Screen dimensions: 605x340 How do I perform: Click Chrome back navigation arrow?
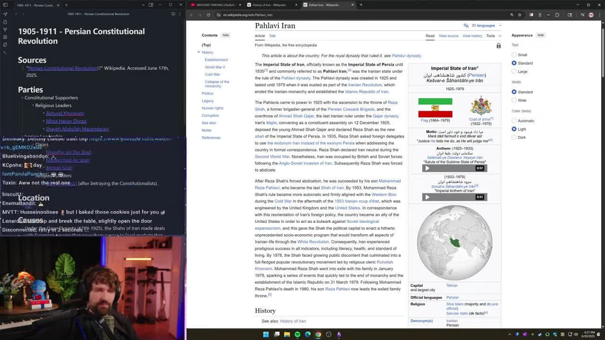point(191,15)
